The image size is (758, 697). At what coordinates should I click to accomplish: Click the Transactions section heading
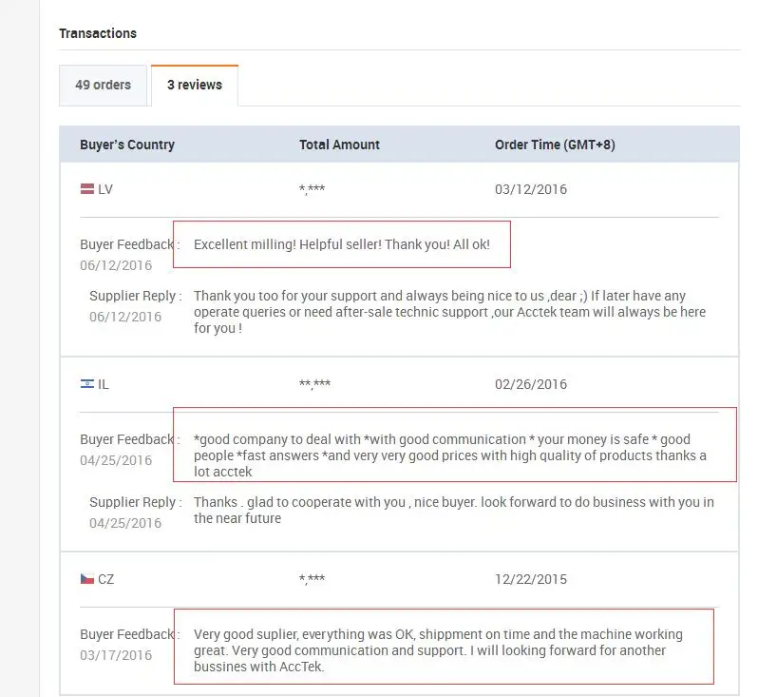(x=98, y=33)
